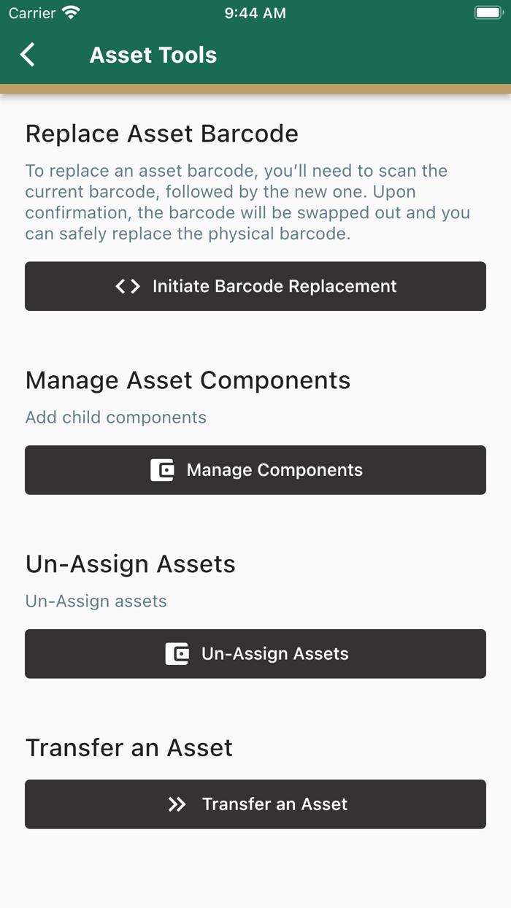Image resolution: width=511 pixels, height=908 pixels.
Task: Click the double chevron transfer icon
Action: pyautogui.click(x=177, y=804)
